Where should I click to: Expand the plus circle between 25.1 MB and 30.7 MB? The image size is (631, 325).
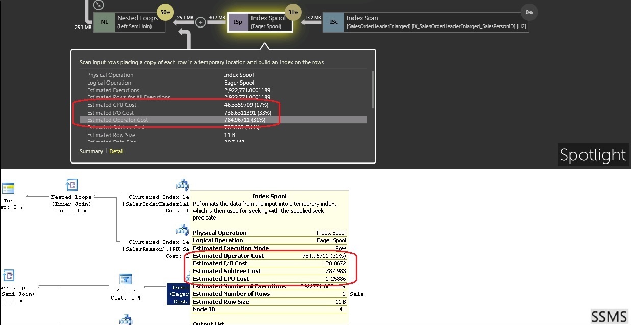201,22
